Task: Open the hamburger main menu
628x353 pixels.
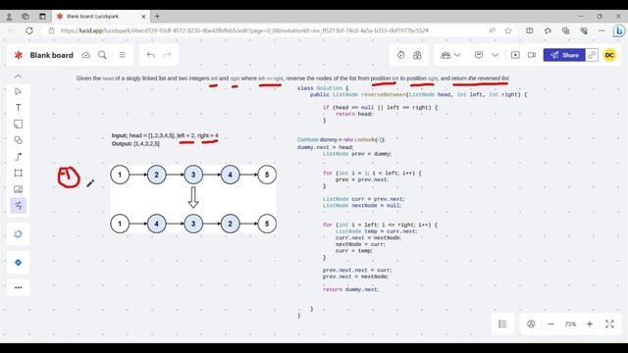Action: click(122, 55)
